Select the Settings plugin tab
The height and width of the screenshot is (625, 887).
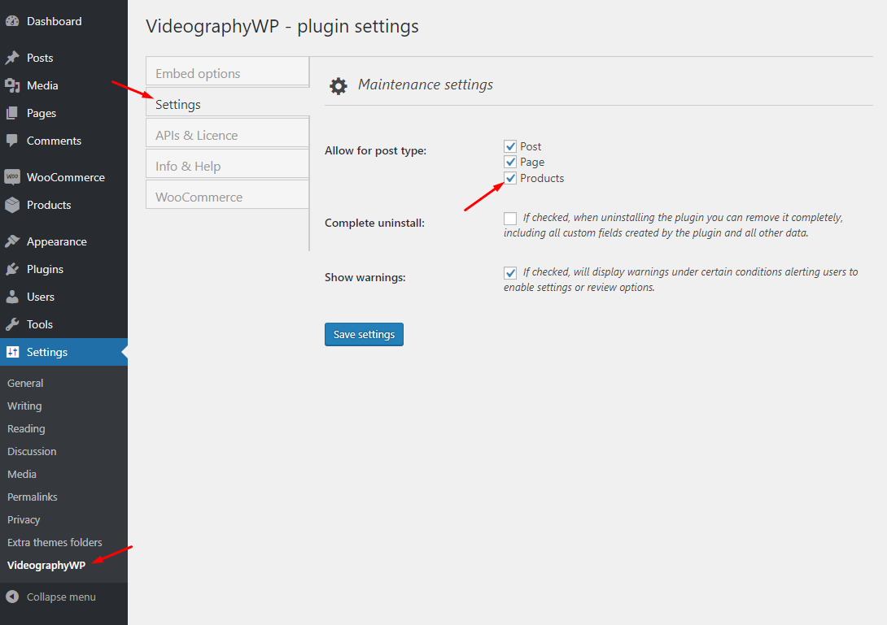227,104
